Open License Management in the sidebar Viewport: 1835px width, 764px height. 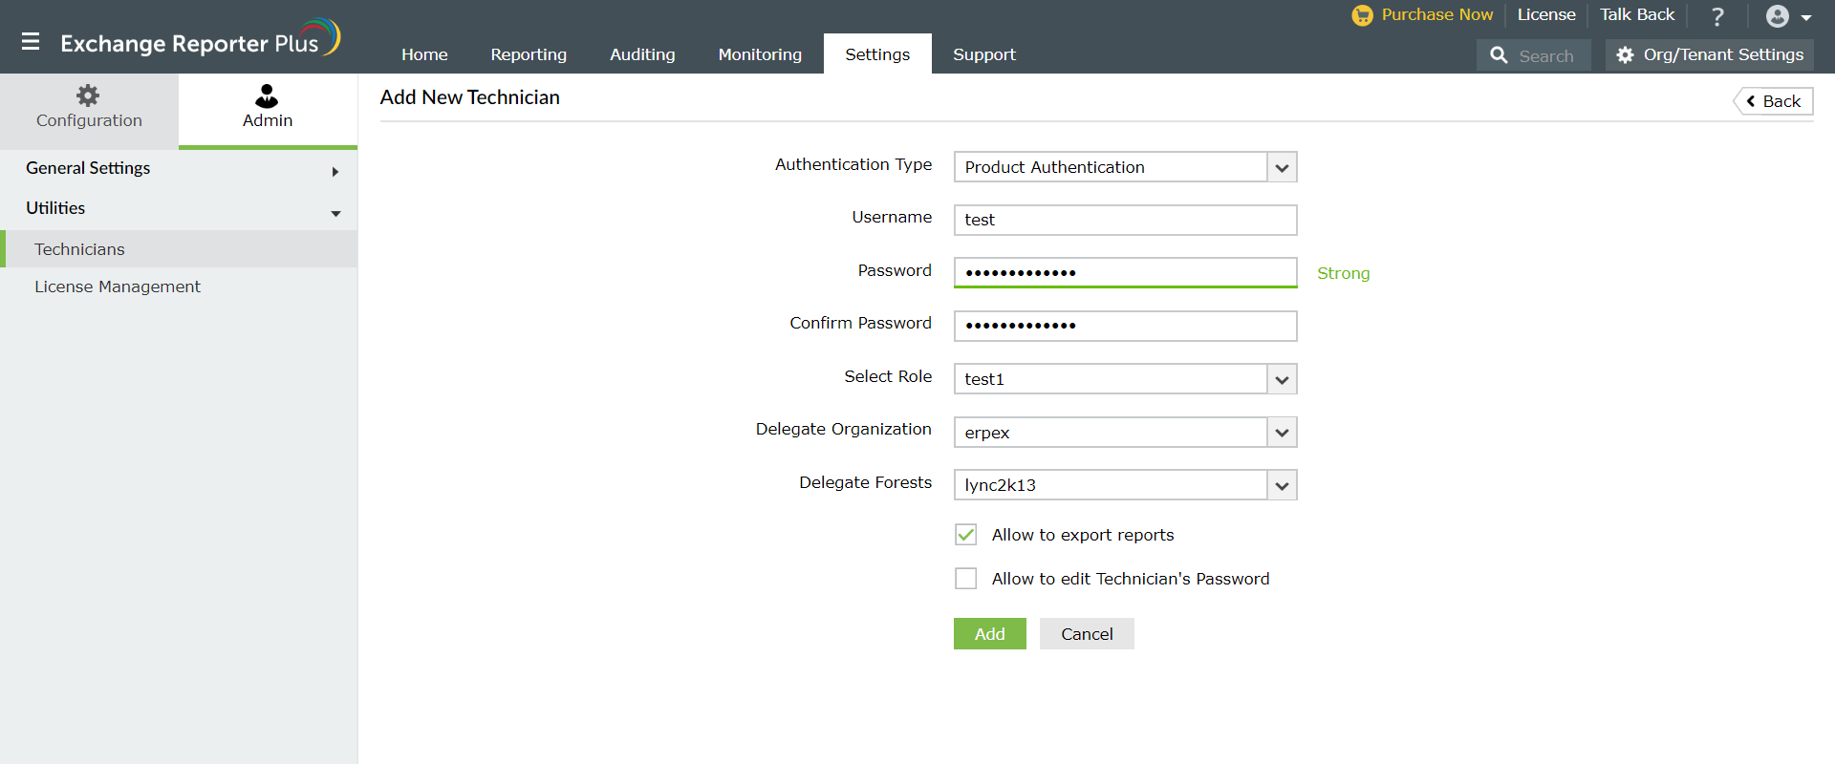pos(118,286)
